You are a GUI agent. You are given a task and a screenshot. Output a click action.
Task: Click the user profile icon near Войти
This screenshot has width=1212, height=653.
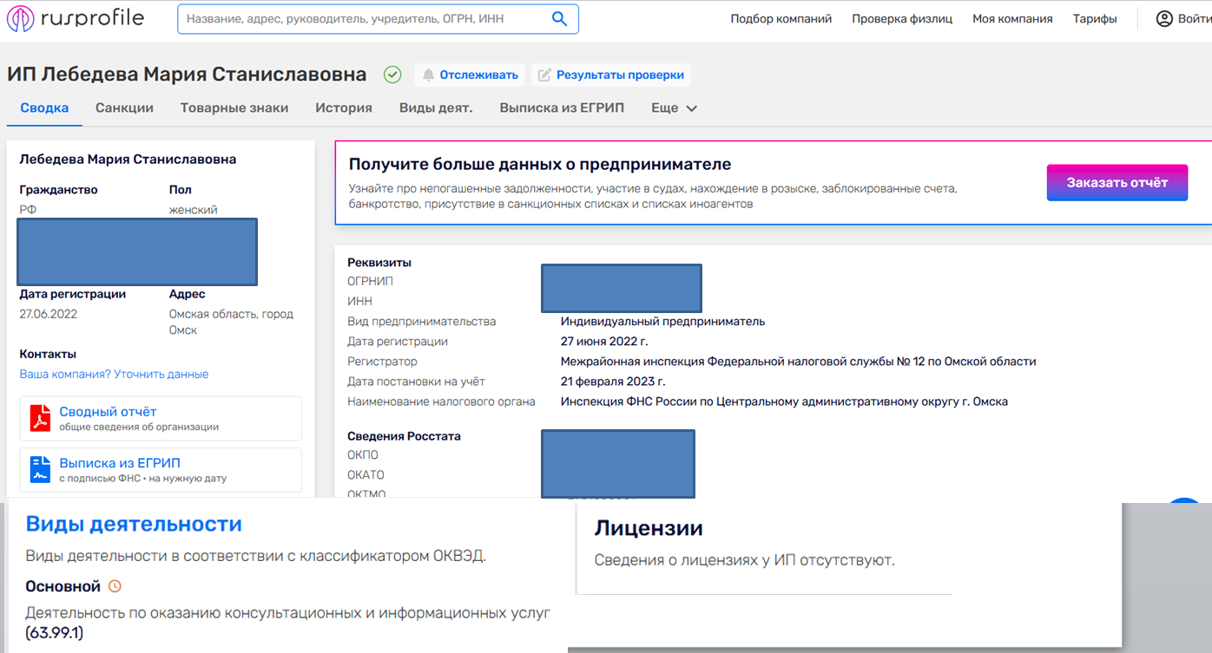(1164, 18)
